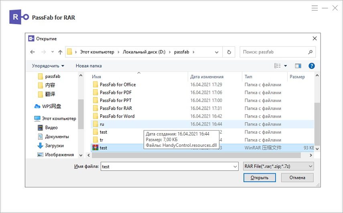The height and width of the screenshot is (213, 343).
Task: Select passfab folder in sidebar
Action: (49, 76)
